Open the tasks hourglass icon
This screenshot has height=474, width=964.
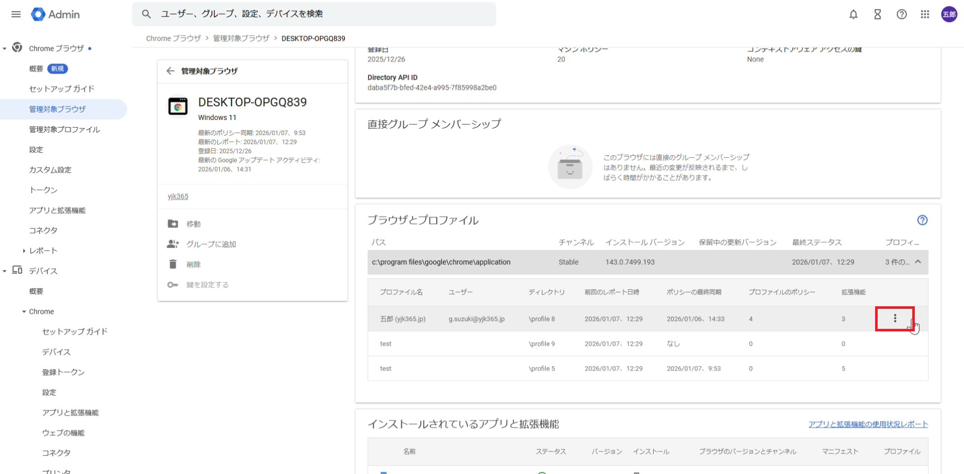(877, 14)
